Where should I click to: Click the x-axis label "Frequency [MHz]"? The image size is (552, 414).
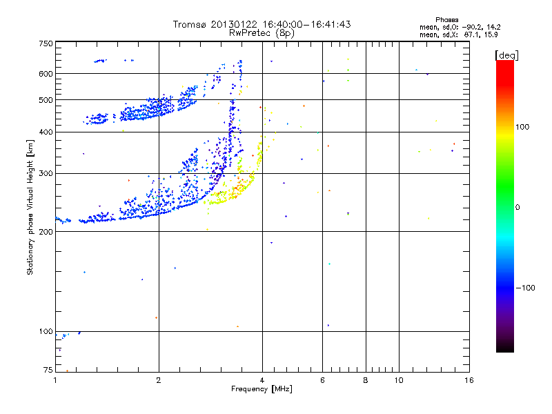(262, 389)
